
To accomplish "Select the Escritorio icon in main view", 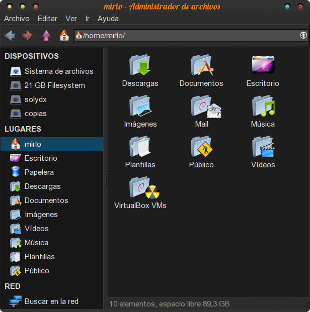I will (x=263, y=64).
